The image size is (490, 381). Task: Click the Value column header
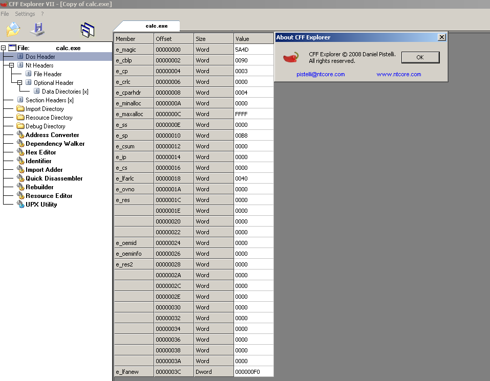tap(253, 39)
